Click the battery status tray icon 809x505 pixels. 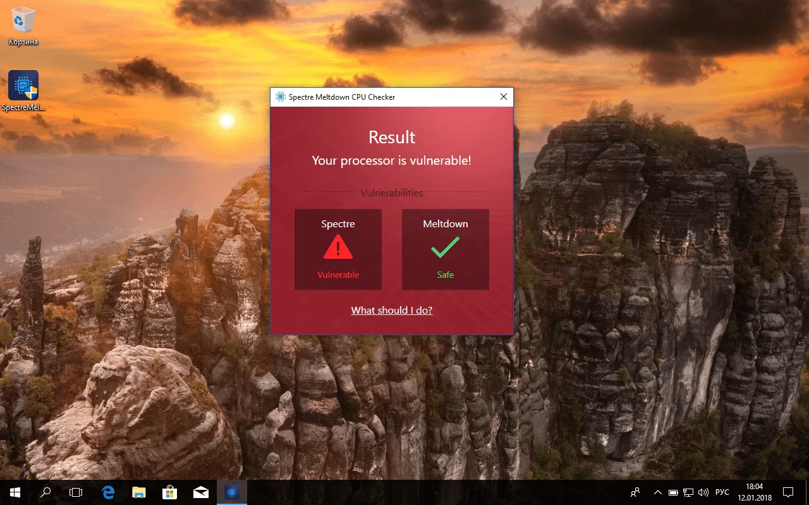pos(673,492)
